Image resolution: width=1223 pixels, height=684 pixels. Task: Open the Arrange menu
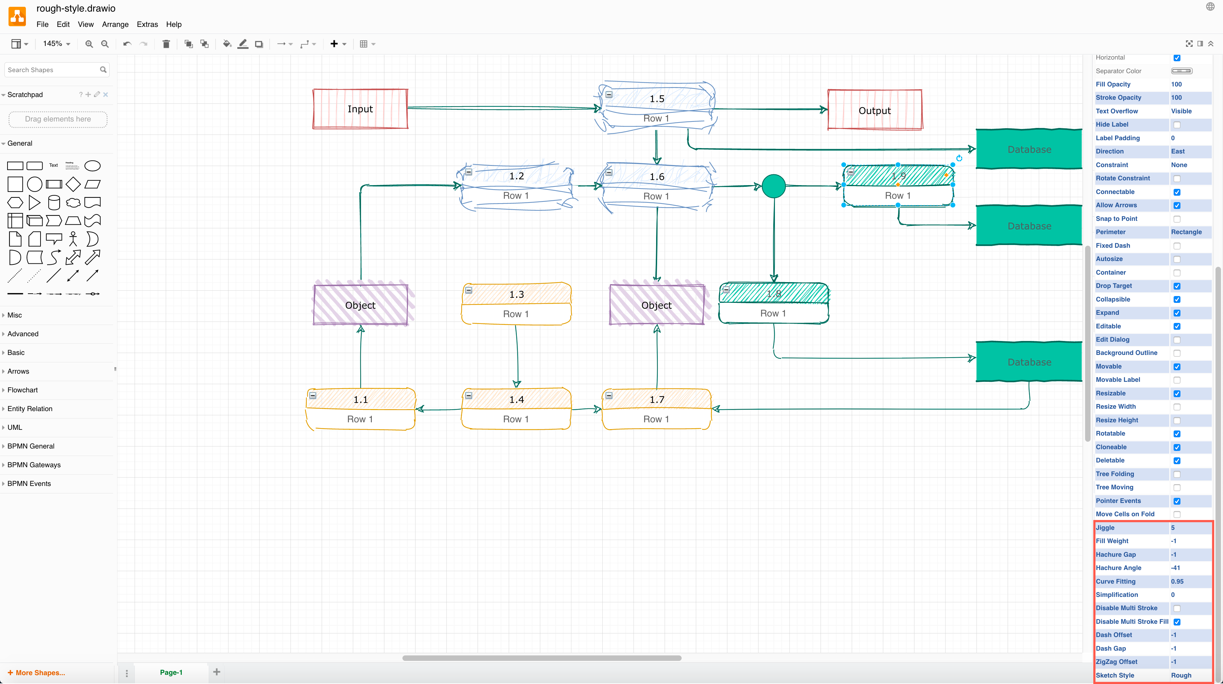point(114,23)
